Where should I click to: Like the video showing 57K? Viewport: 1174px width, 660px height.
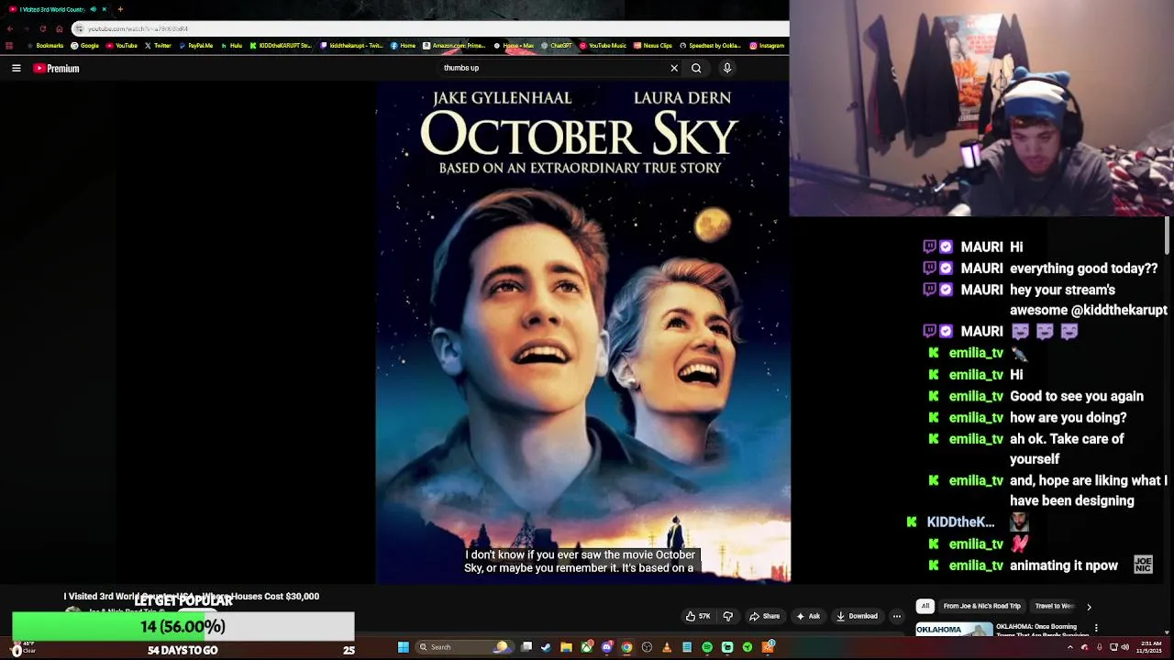pos(698,616)
